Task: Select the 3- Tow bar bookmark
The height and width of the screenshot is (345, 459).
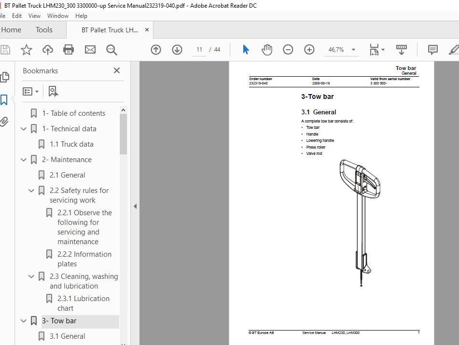Action: pyautogui.click(x=59, y=321)
